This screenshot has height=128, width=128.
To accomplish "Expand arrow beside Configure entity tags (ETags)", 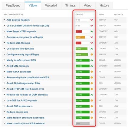I will 4,54.
